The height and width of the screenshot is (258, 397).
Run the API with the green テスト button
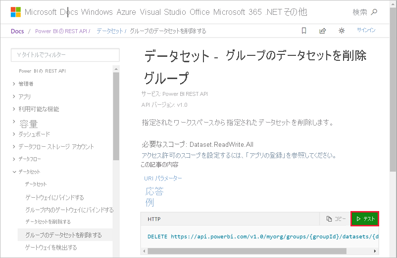pos(365,219)
